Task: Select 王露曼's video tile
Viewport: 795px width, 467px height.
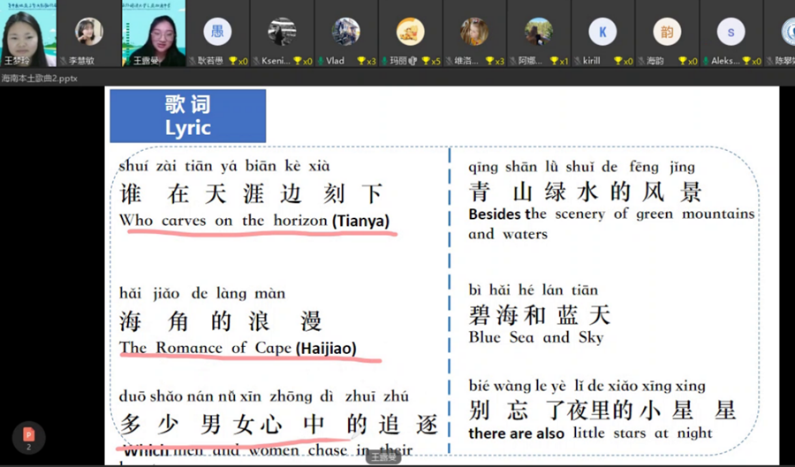Action: 154,34
